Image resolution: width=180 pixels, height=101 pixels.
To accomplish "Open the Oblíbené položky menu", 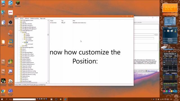I will coord(34,19).
